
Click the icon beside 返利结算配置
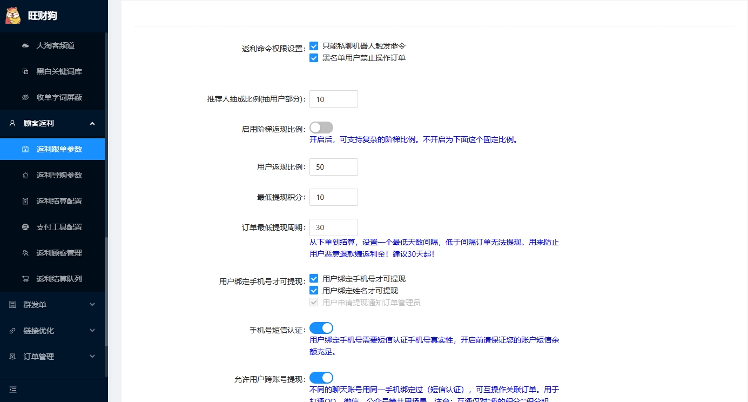coord(25,202)
